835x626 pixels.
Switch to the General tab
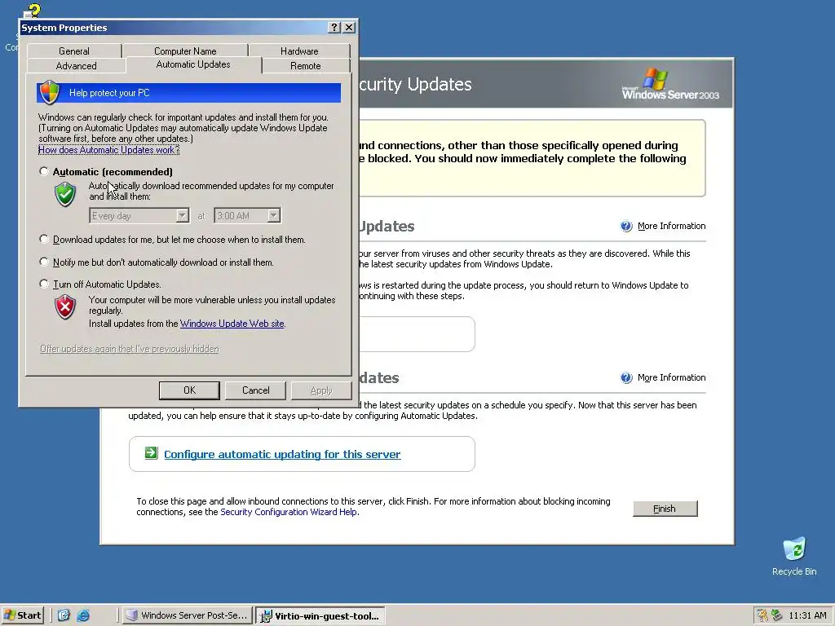click(x=74, y=51)
